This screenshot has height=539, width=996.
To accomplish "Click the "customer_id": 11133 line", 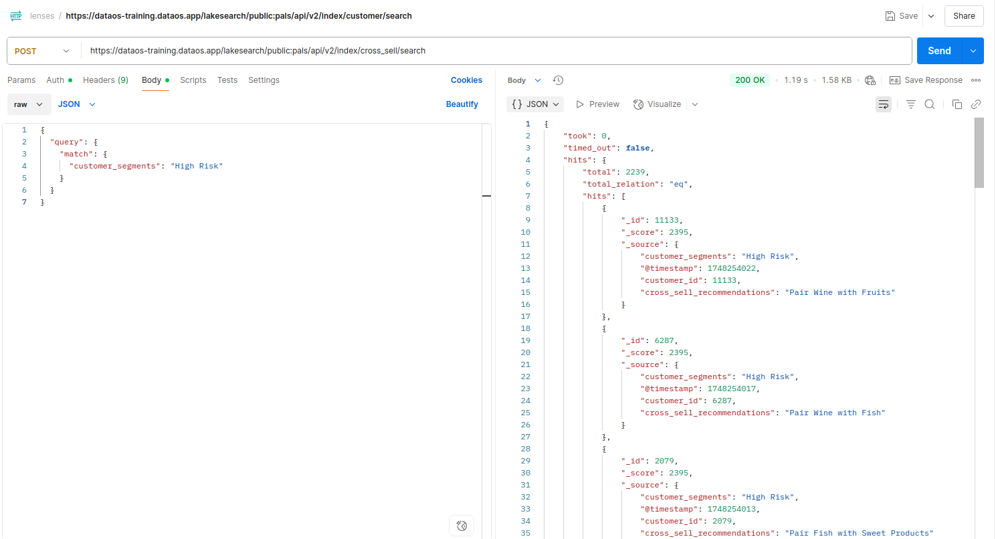I will [690, 280].
